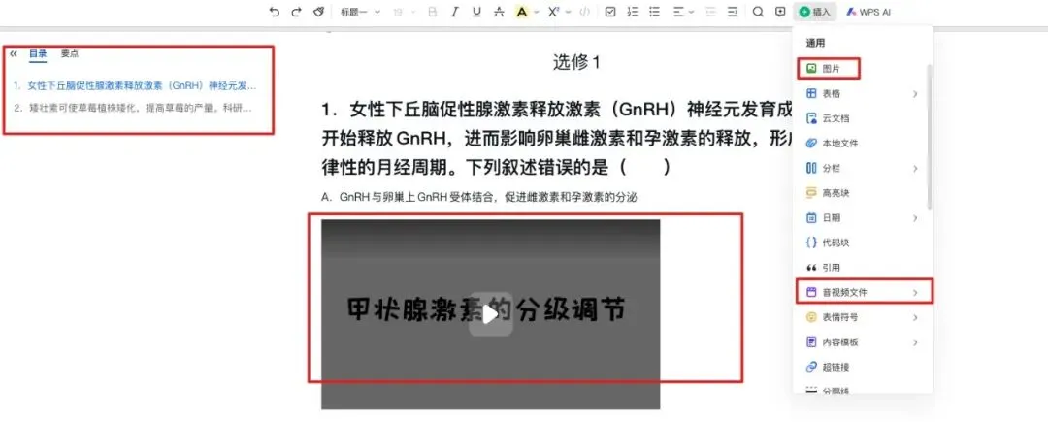Jump to outline entry 2 矮壮素可使草莓
The height and width of the screenshot is (422, 1048).
click(134, 108)
